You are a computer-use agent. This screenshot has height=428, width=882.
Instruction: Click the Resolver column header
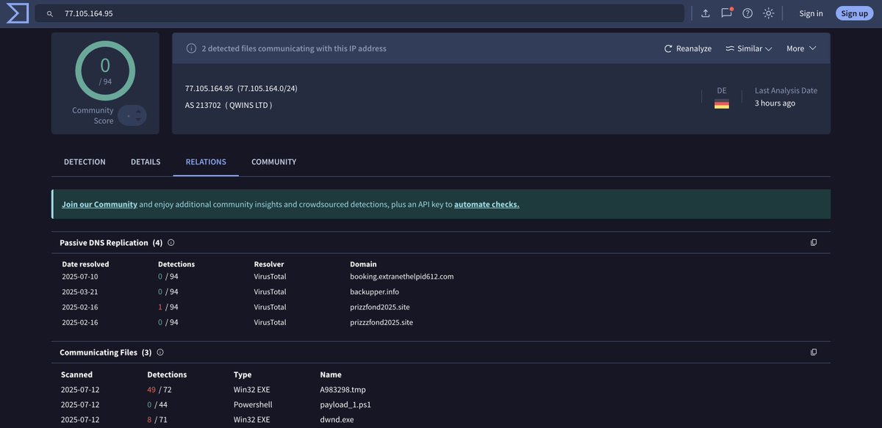[x=269, y=264]
